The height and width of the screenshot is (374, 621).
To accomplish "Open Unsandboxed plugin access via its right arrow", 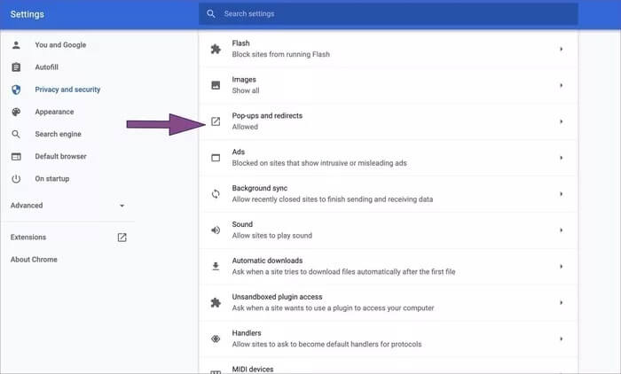I will click(x=562, y=302).
